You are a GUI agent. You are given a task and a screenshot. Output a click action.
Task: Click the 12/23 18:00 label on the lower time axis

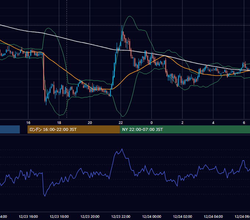(x=59, y=216)
